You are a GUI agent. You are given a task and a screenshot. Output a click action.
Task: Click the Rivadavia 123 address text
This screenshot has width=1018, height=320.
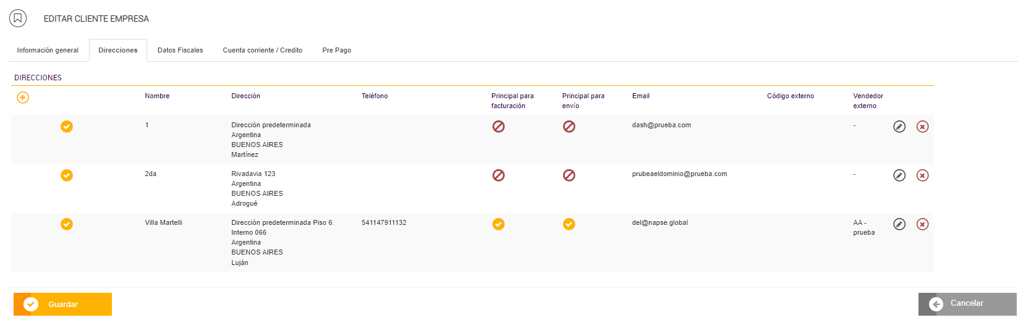pyautogui.click(x=253, y=174)
